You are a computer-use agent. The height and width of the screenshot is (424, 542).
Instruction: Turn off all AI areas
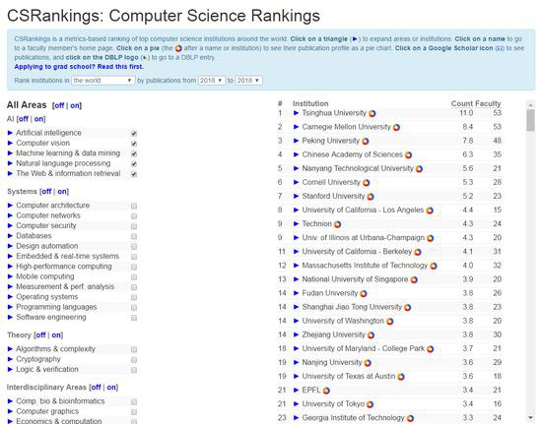pos(24,119)
